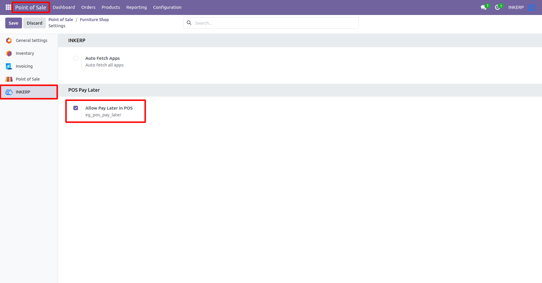Select the Point of Sale sidebar tab

tap(29, 79)
